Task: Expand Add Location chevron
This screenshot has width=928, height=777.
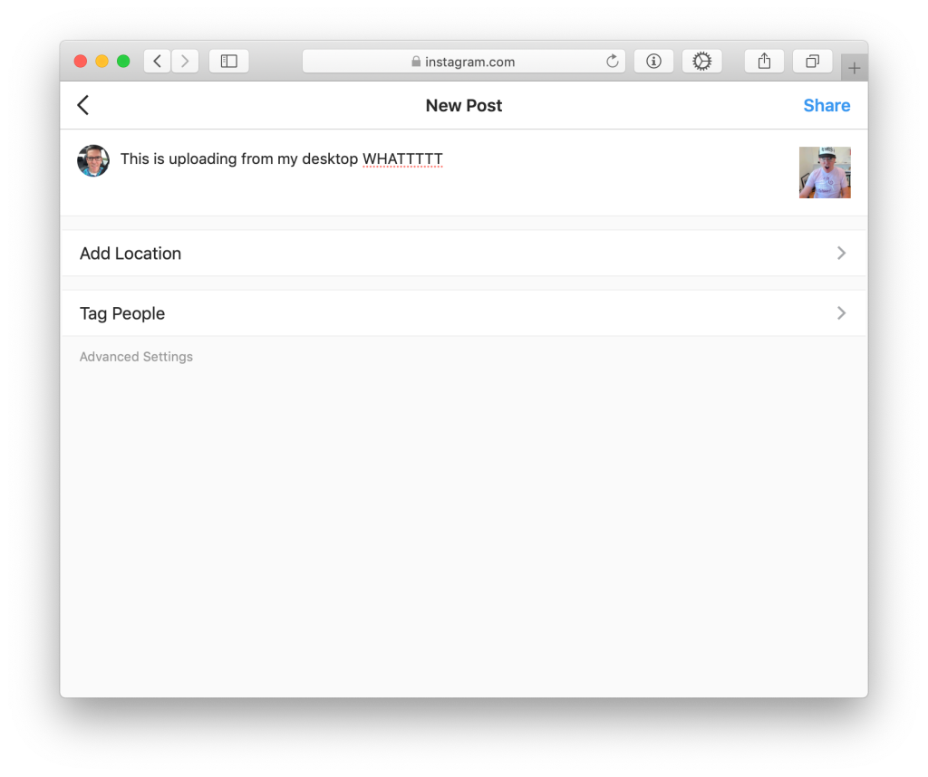Action: [841, 253]
